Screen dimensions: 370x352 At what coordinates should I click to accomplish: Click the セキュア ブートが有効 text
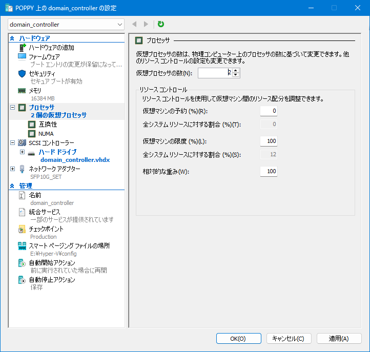tap(56, 81)
